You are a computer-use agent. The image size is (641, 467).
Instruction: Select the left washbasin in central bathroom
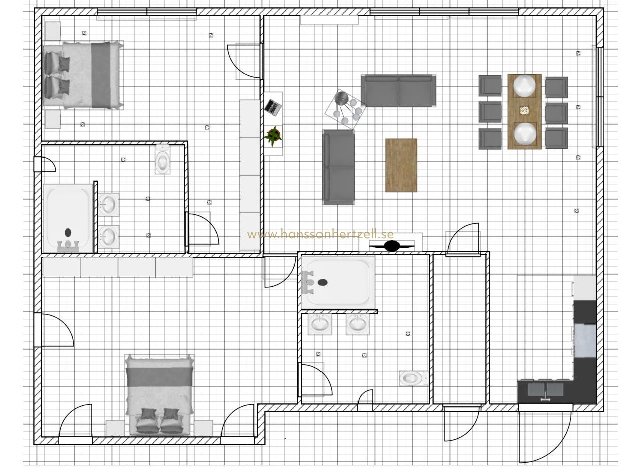click(x=319, y=324)
